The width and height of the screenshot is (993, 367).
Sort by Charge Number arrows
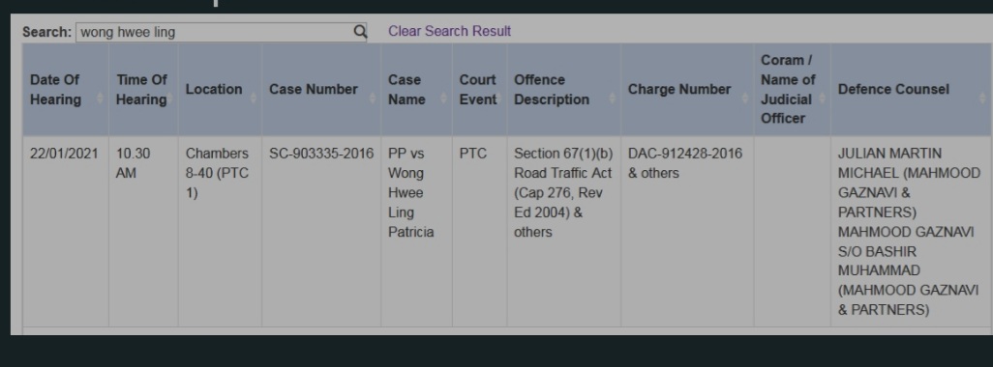click(x=745, y=98)
